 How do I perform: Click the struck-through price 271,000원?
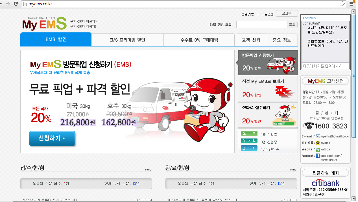pyautogui.click(x=78, y=114)
